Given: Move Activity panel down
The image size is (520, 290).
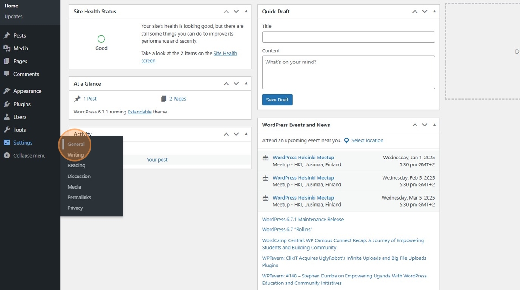Looking at the screenshot, I should [x=236, y=134].
